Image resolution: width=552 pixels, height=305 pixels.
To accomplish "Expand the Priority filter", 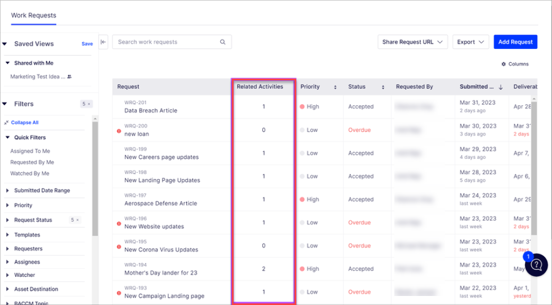I will [x=7, y=205].
